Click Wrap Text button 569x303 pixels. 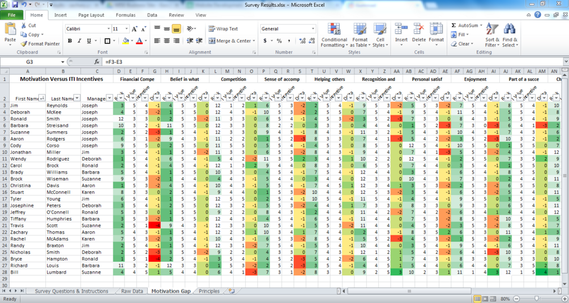click(223, 29)
